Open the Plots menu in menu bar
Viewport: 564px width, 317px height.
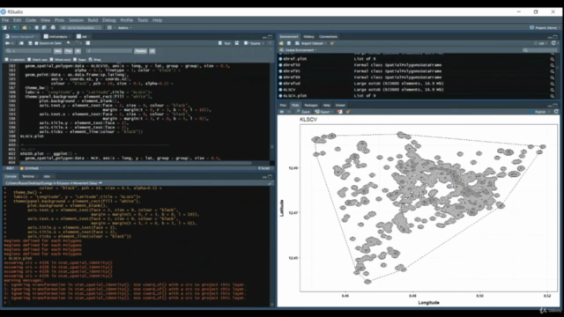tap(59, 20)
